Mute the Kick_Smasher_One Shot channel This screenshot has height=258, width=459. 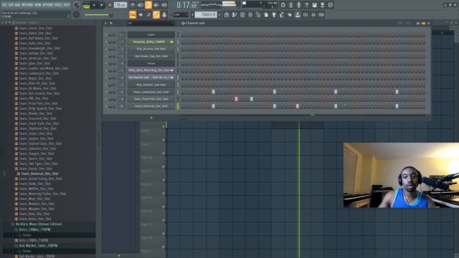coord(106,85)
